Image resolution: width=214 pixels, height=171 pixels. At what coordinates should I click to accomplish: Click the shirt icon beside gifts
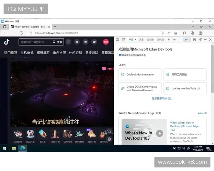tap(109, 131)
